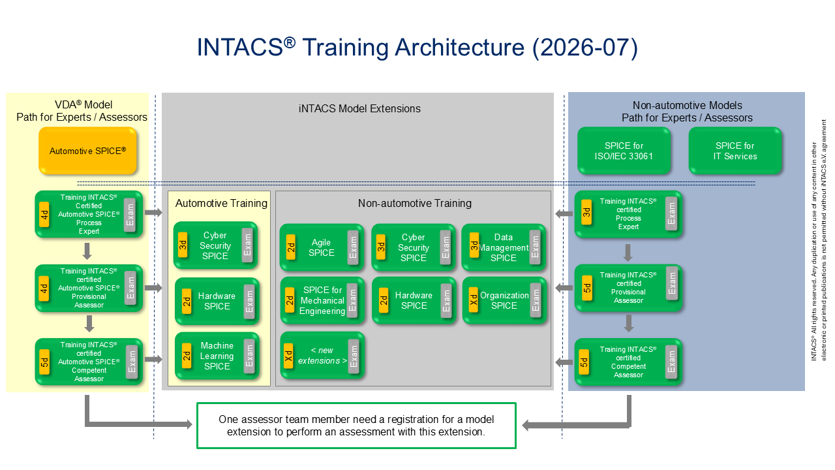This screenshot has height=470, width=835.
Task: Click the 2d tag on Automotive Training Hardware SPICE
Action: click(x=187, y=301)
